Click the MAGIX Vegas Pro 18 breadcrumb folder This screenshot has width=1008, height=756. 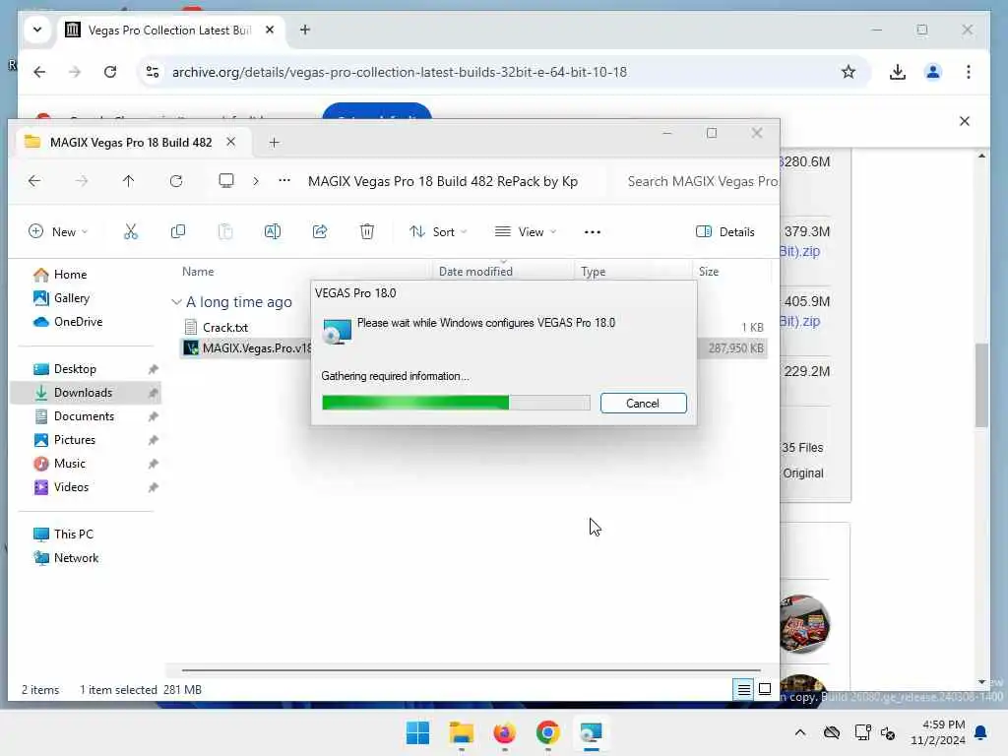pyautogui.click(x=443, y=181)
